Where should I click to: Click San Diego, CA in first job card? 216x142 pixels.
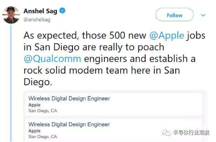point(43,111)
